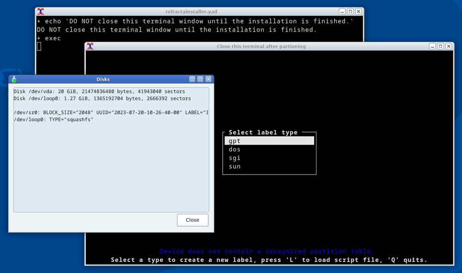
Task: Select gpt as the label type
Action: [x=234, y=140]
